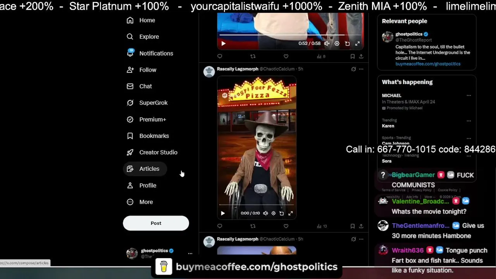Open Rascally Lagomorph avatar on pizza post
This screenshot has width=496, height=279.
pos(209,72)
